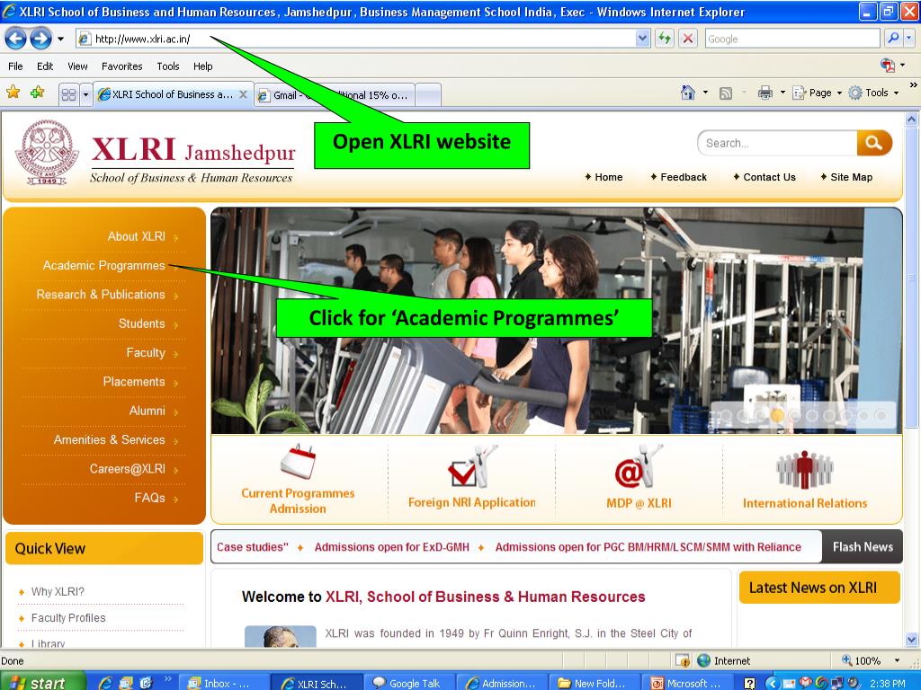921x690 pixels.
Task: Open the search provider options dropdown
Action: point(909,39)
